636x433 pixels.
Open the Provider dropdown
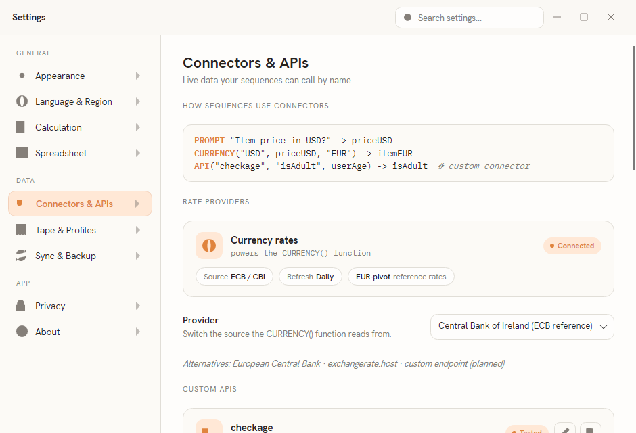[x=522, y=326]
